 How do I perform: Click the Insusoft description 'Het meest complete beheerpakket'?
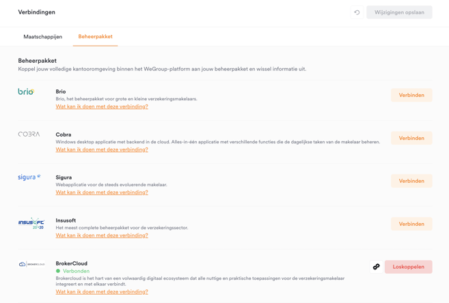pos(122,228)
